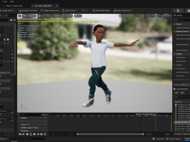The height and width of the screenshot is (142, 190).
Task: Go forward in Asset Browser history
Action: click(x=182, y=93)
